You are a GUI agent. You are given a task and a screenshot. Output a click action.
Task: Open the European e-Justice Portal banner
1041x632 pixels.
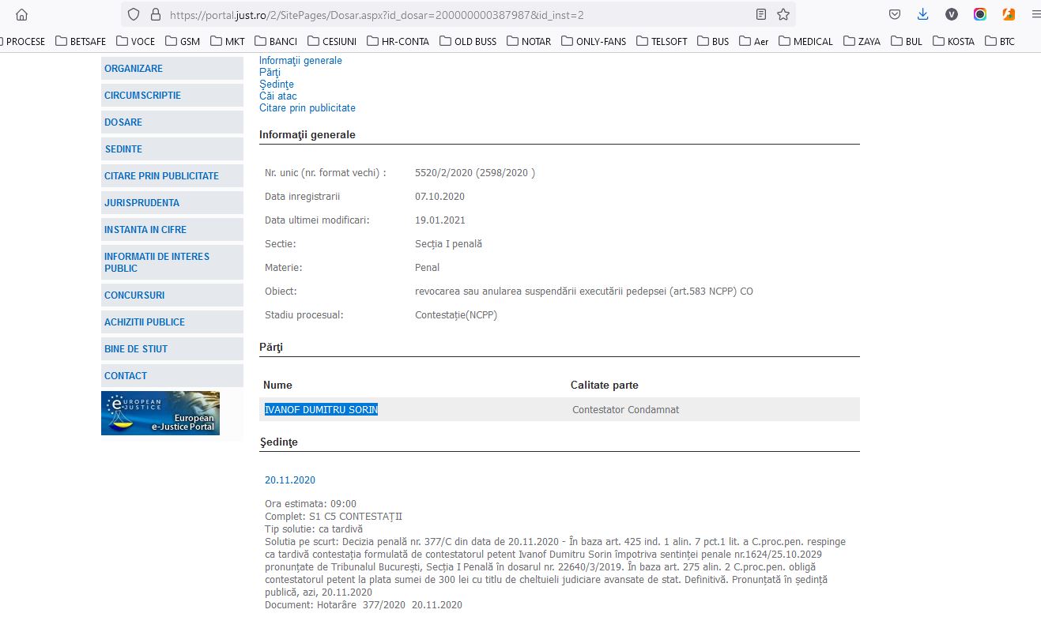tap(160, 413)
